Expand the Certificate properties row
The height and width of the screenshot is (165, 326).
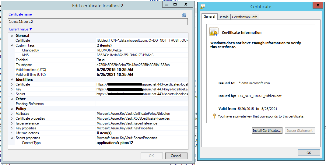click(12, 118)
